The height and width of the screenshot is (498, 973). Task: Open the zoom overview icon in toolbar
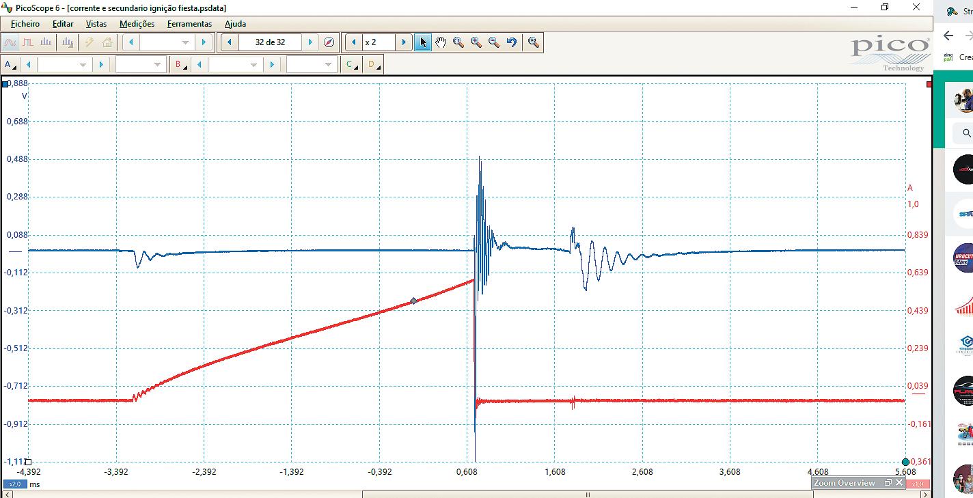coord(534,42)
